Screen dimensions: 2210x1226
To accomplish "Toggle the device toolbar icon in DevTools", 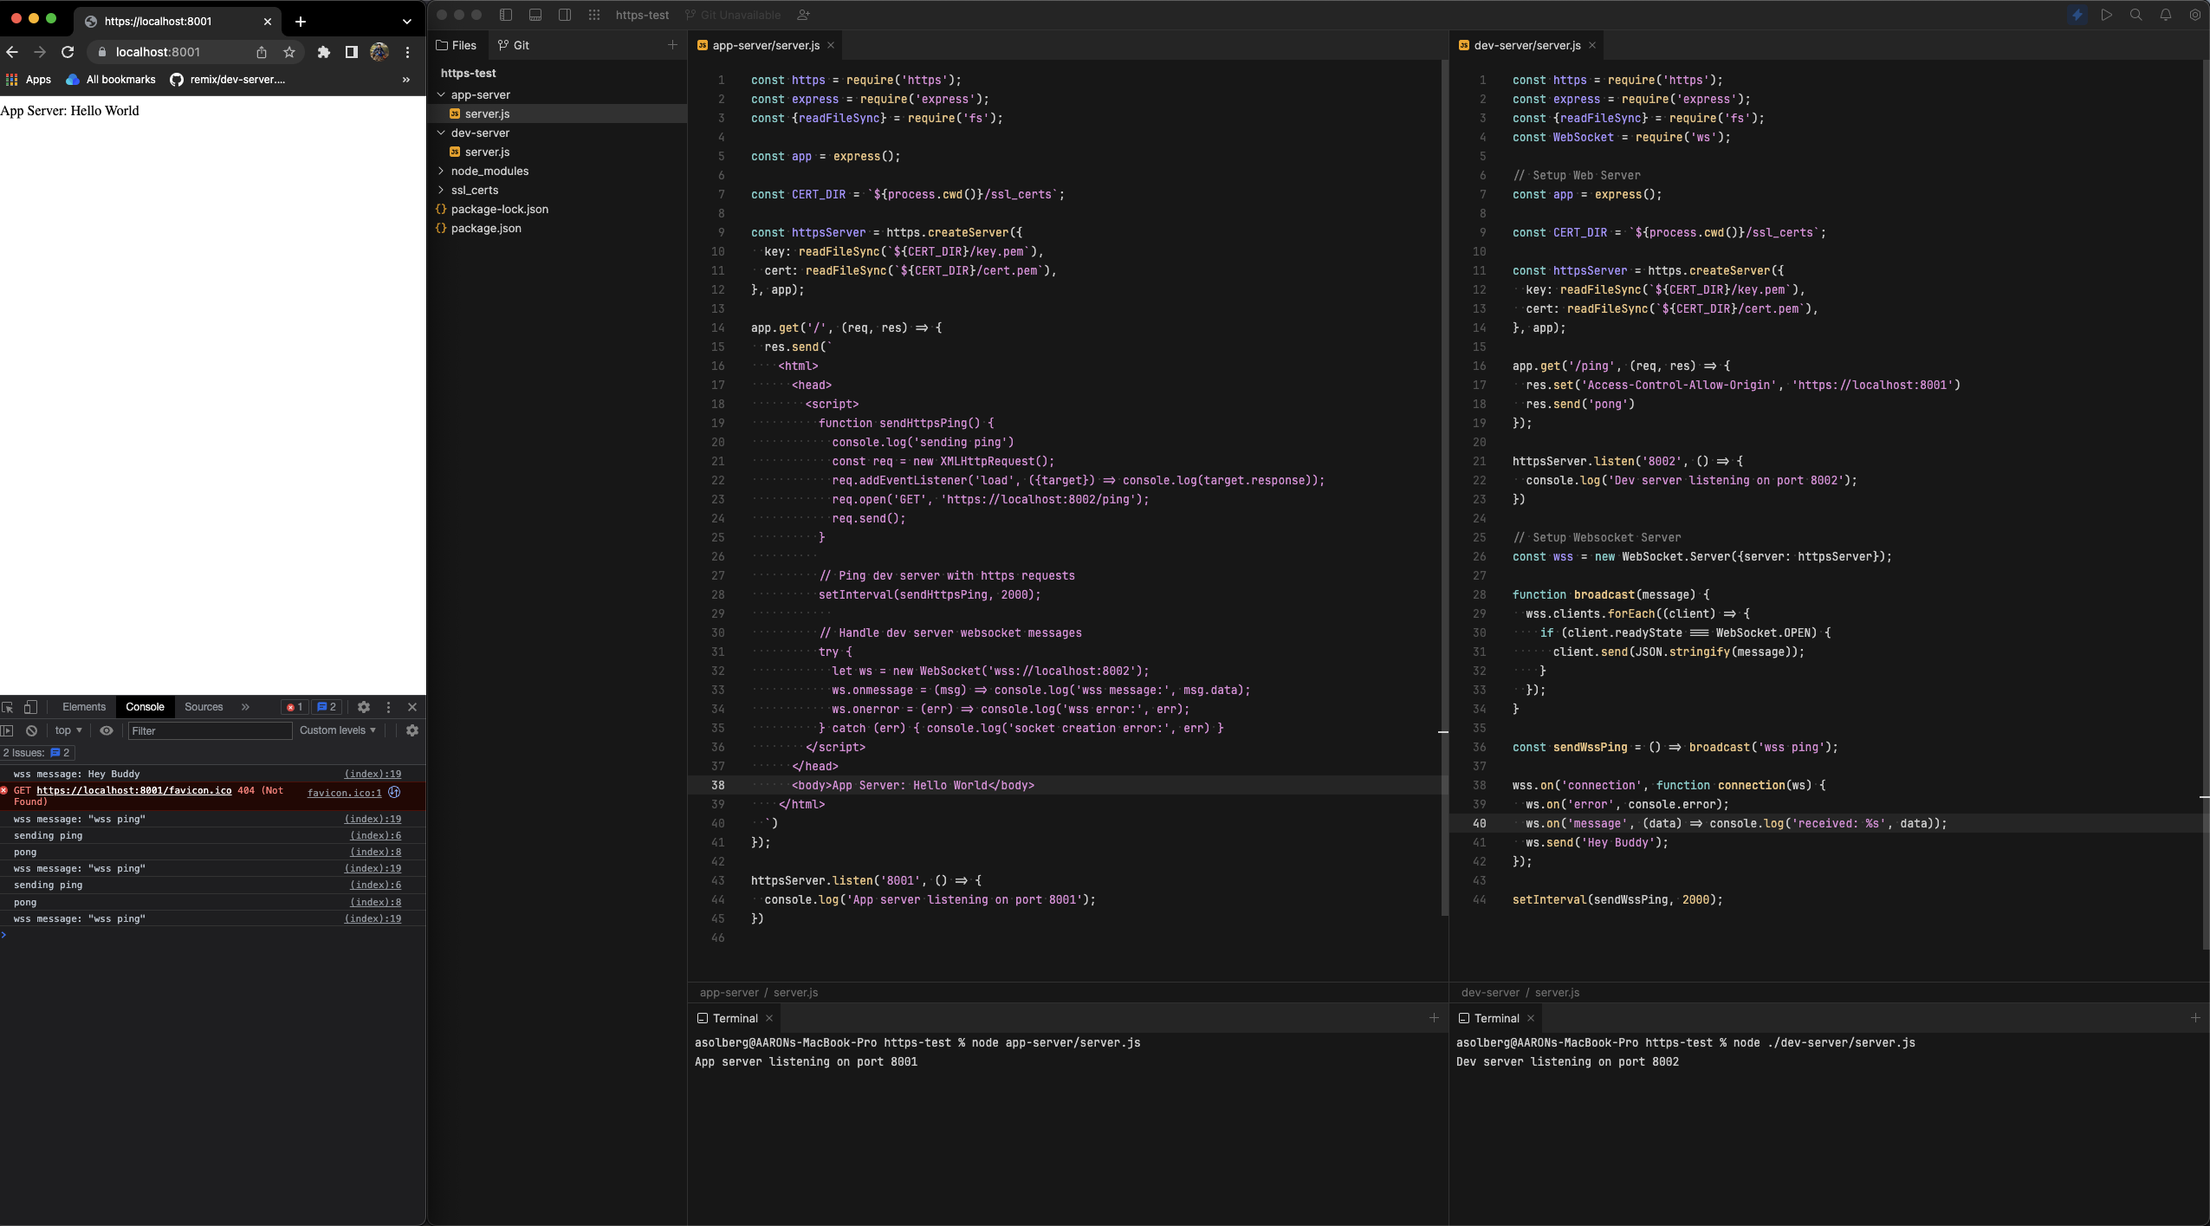I will (x=30, y=707).
